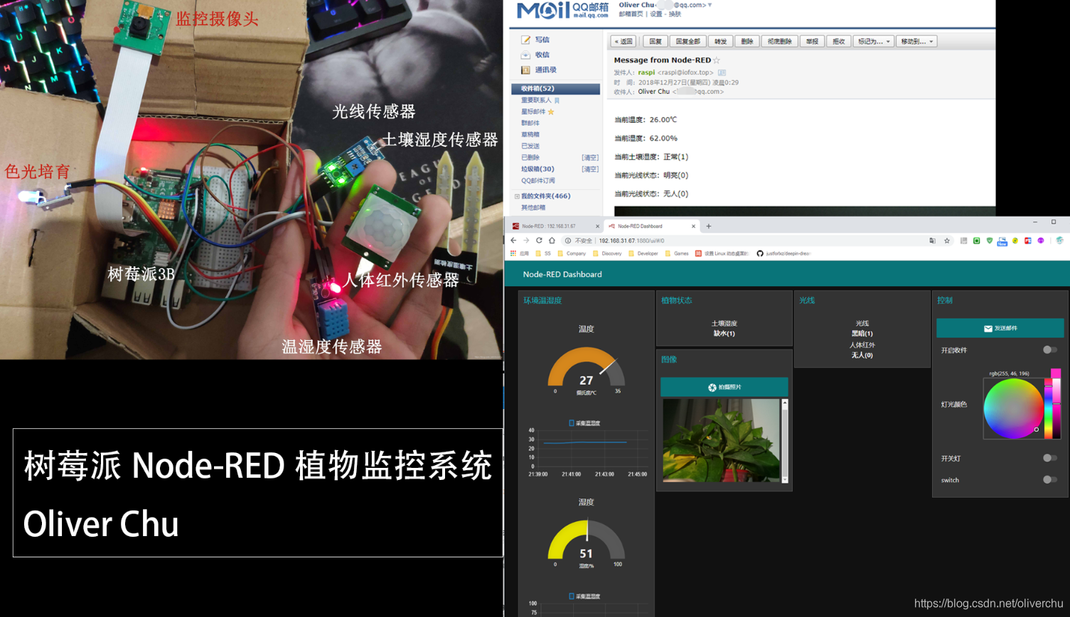Click 设置 settings link in QQ Mail header
The image size is (1070, 617).
click(656, 14)
